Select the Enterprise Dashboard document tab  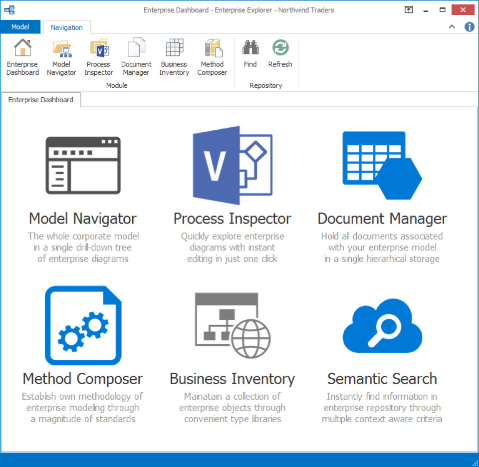point(41,100)
